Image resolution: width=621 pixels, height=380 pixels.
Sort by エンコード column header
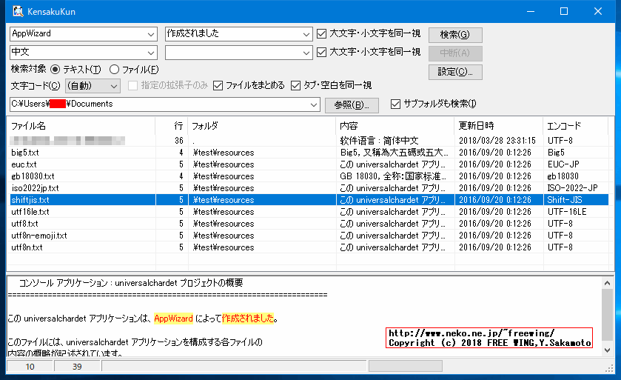pos(575,126)
